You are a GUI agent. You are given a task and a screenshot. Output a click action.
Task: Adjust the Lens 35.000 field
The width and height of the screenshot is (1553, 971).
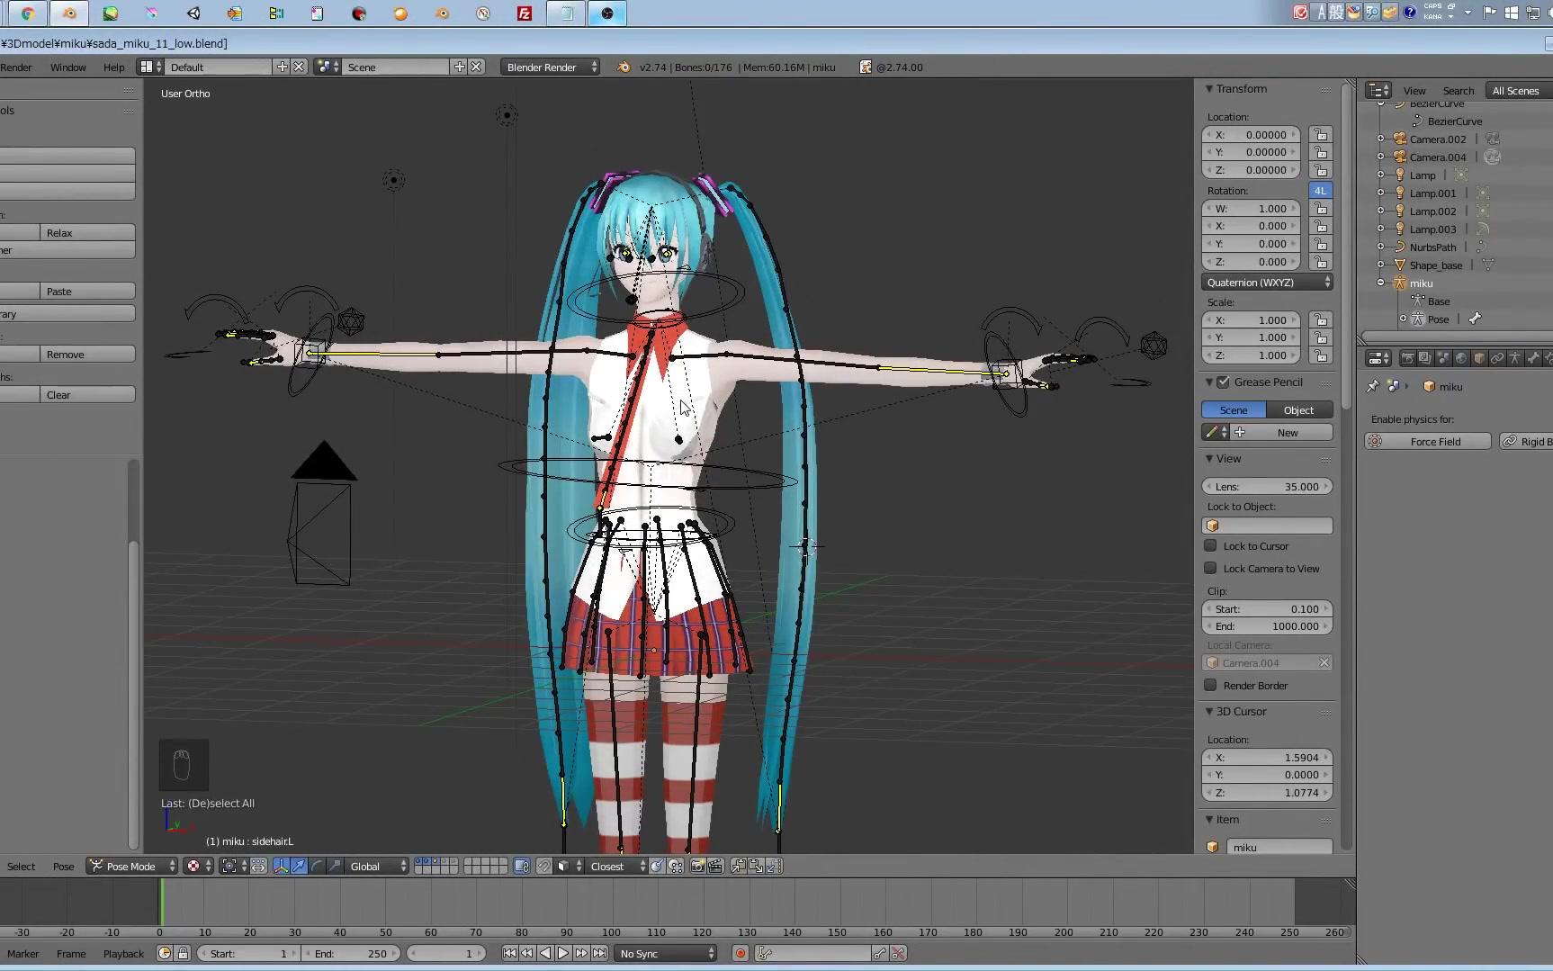coord(1267,487)
